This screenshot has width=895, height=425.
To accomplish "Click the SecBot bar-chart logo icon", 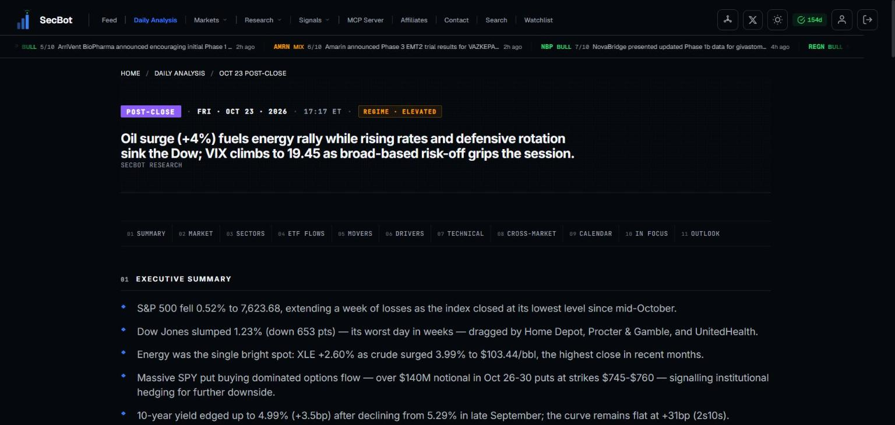I will (x=23, y=20).
